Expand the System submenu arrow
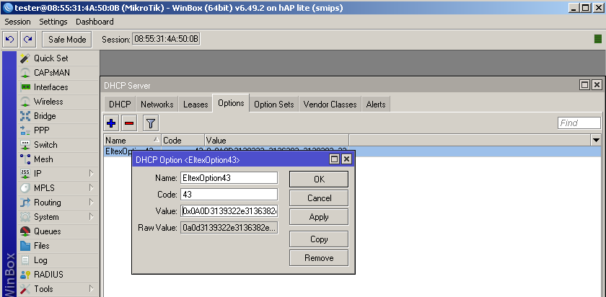The width and height of the screenshot is (606, 297). click(x=92, y=217)
